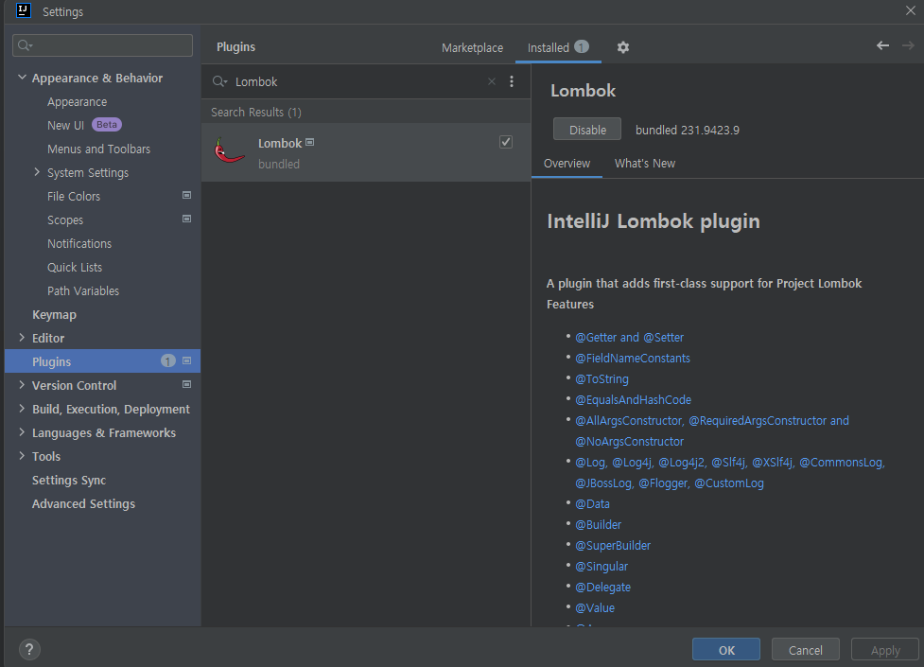
Task: Click project-level icon beside Scopes
Action: (187, 219)
